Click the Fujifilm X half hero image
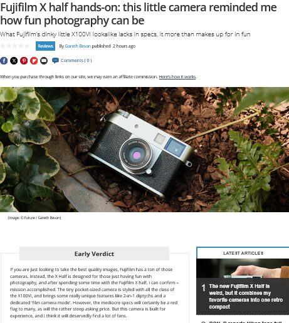Image resolution: width=289 pixels, height=323 pixels. [x=144, y=150]
